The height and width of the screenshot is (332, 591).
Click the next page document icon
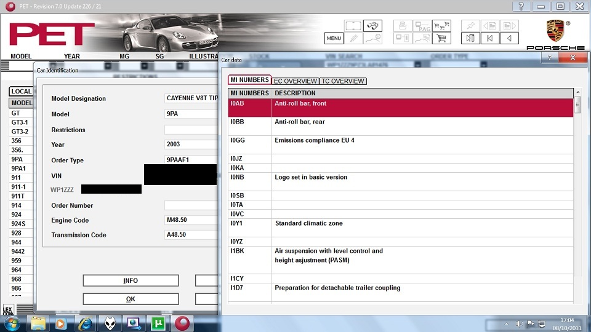pyautogui.click(x=509, y=26)
